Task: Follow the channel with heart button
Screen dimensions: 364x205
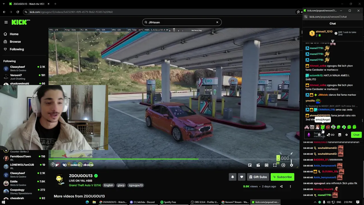Action: (242, 177)
